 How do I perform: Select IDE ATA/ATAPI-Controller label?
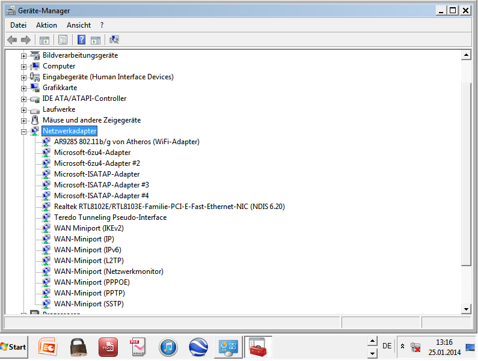(84, 99)
